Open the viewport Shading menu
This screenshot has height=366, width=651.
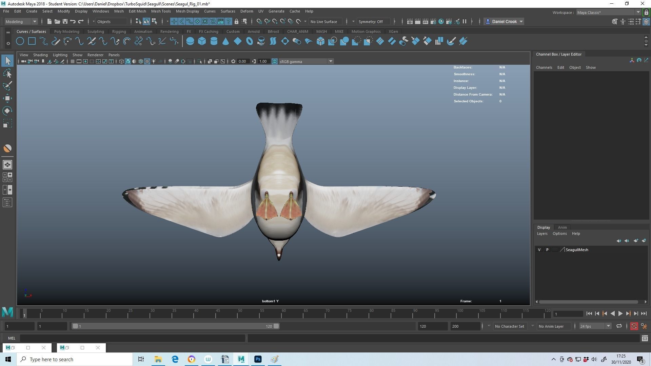tap(40, 55)
